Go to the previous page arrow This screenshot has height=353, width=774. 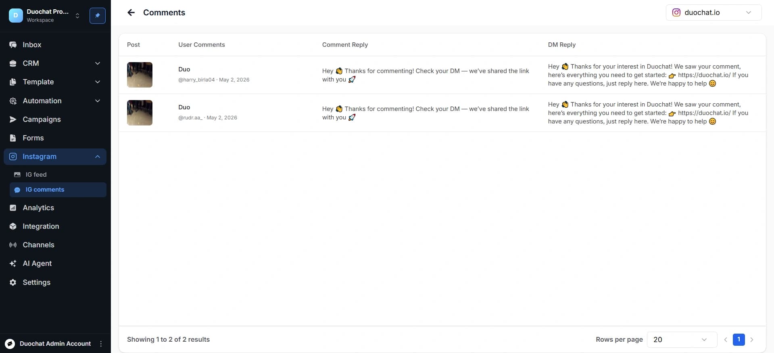pos(726,340)
